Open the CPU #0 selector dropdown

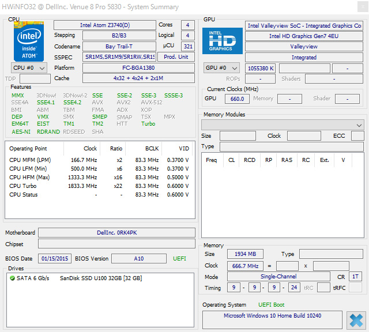click(x=29, y=68)
